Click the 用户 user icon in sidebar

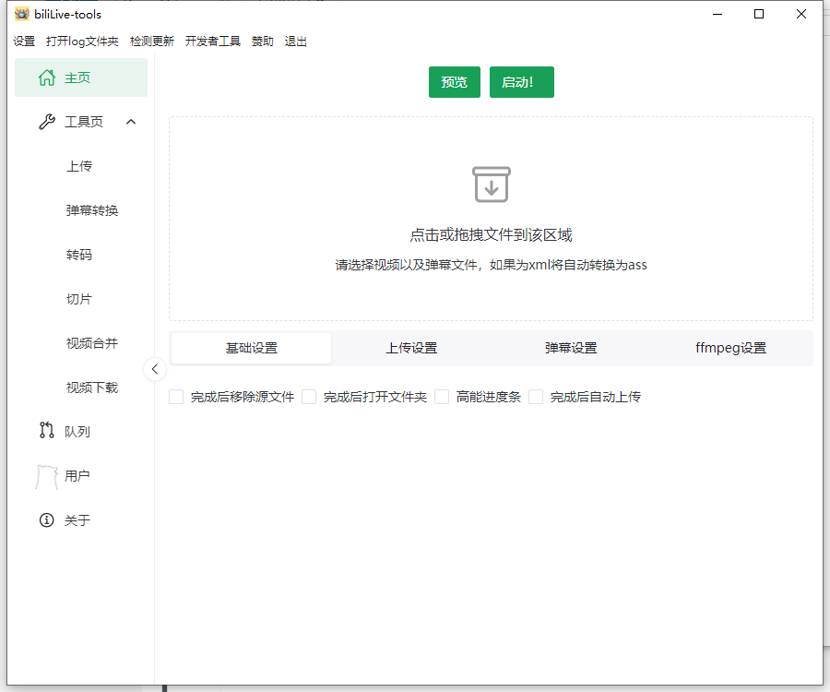pos(47,475)
